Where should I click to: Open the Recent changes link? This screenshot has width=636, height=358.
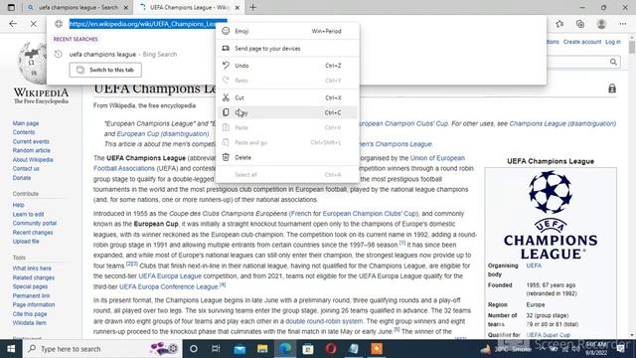(x=33, y=233)
